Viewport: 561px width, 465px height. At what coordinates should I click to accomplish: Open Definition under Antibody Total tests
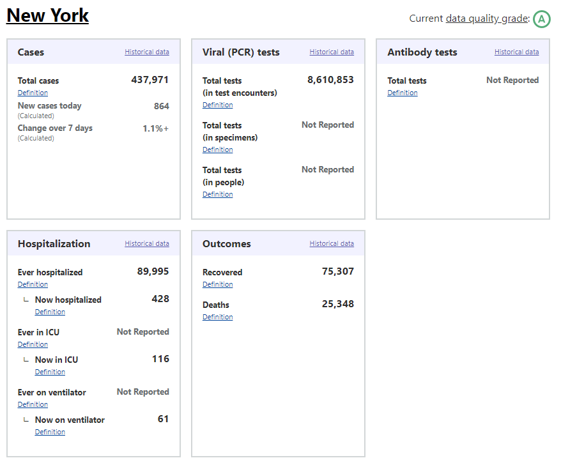403,93
